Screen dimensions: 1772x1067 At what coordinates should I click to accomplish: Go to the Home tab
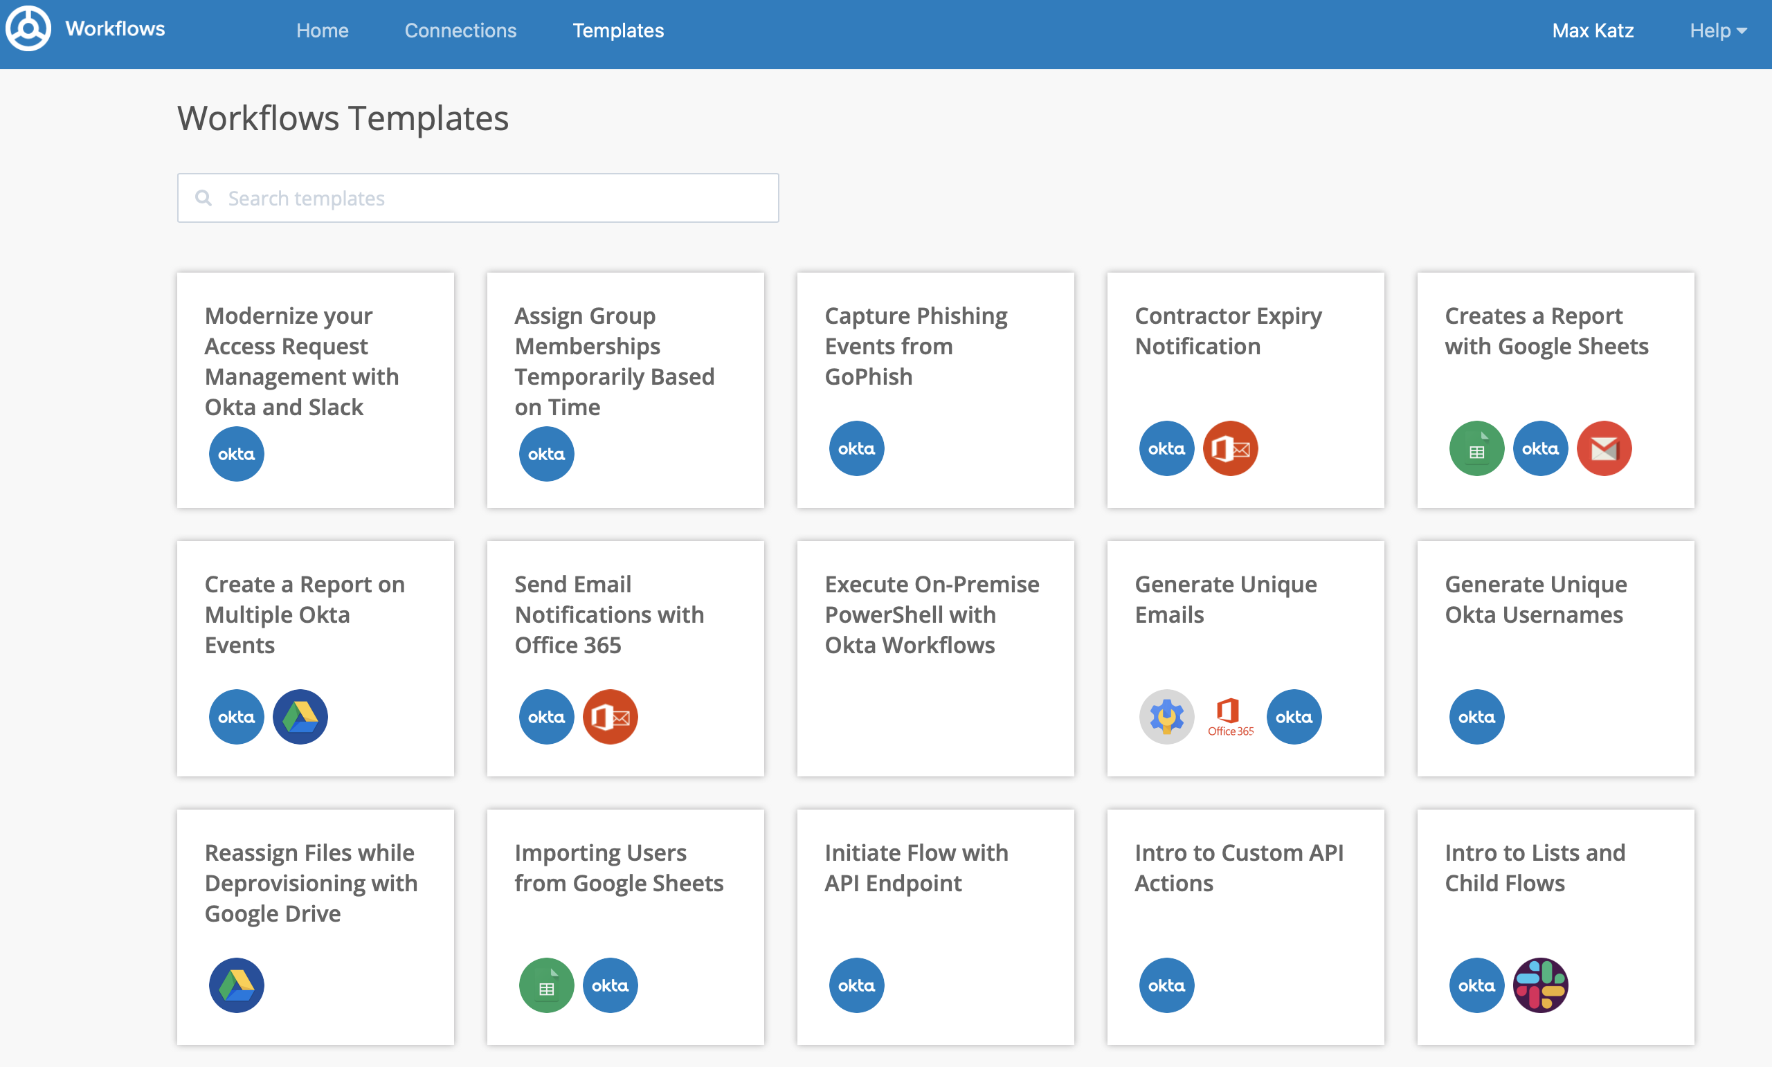(322, 30)
